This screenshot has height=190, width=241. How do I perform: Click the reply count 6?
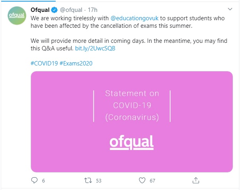click(x=43, y=180)
